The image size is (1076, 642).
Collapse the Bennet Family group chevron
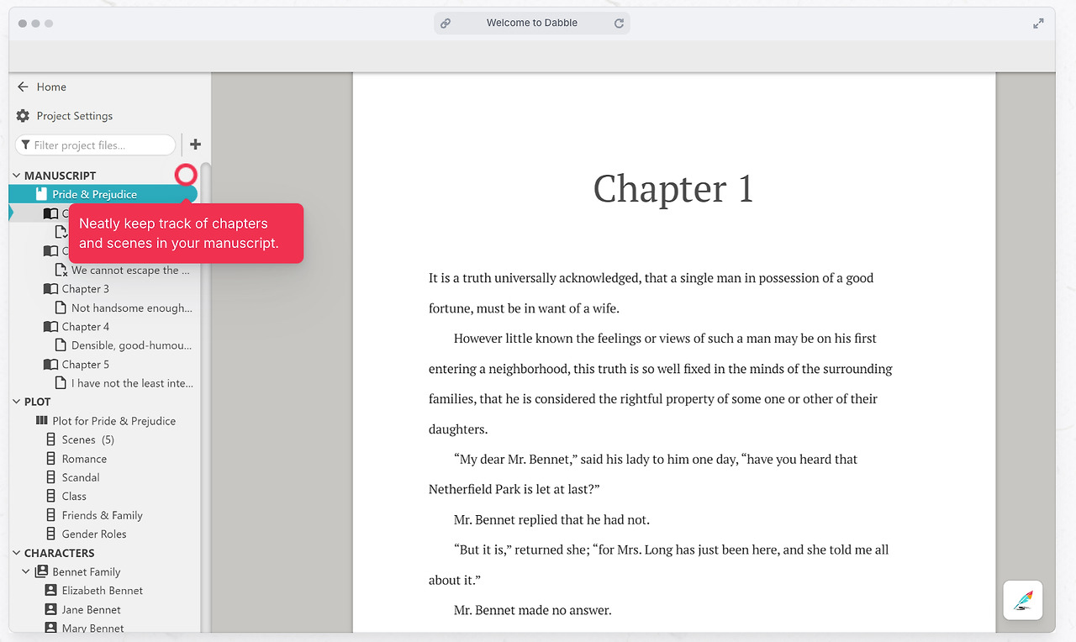pyautogui.click(x=26, y=571)
